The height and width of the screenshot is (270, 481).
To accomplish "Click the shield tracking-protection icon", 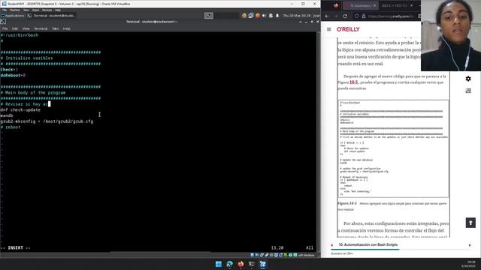I will [356, 16].
